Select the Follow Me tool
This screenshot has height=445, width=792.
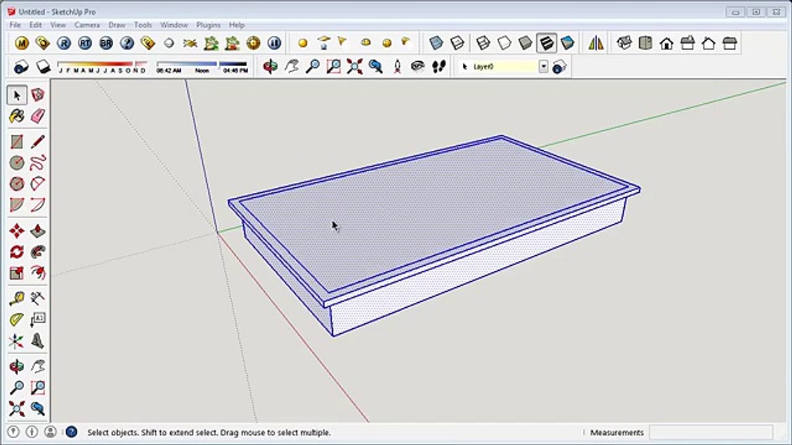[38, 252]
